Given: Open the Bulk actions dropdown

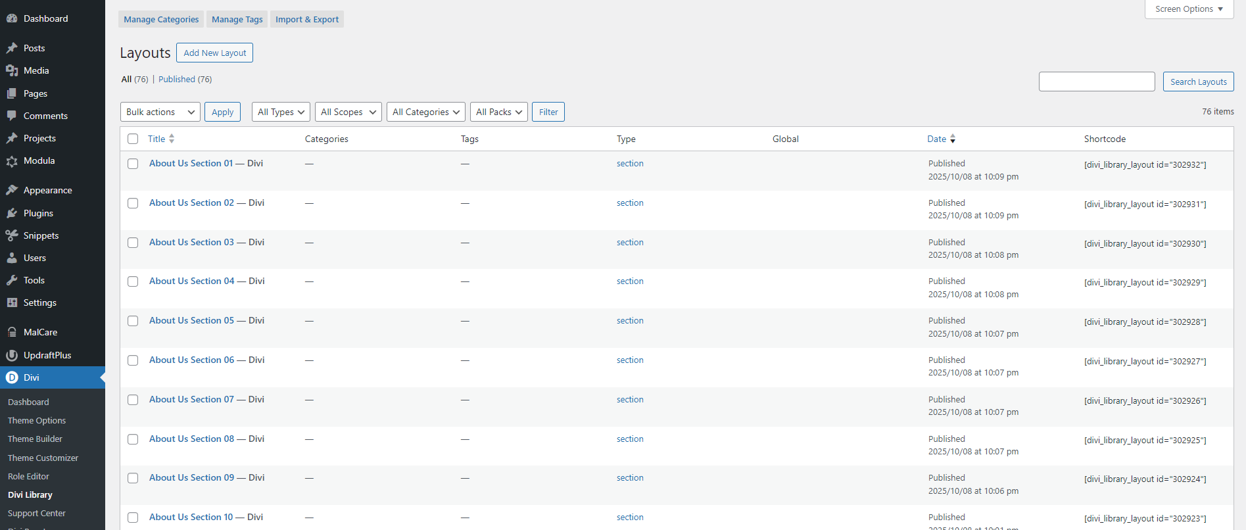Looking at the screenshot, I should click(x=160, y=112).
